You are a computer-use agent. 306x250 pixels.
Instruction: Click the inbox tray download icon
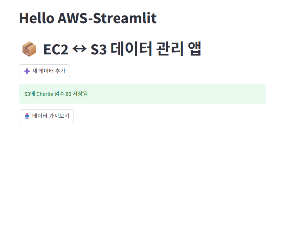point(27,116)
